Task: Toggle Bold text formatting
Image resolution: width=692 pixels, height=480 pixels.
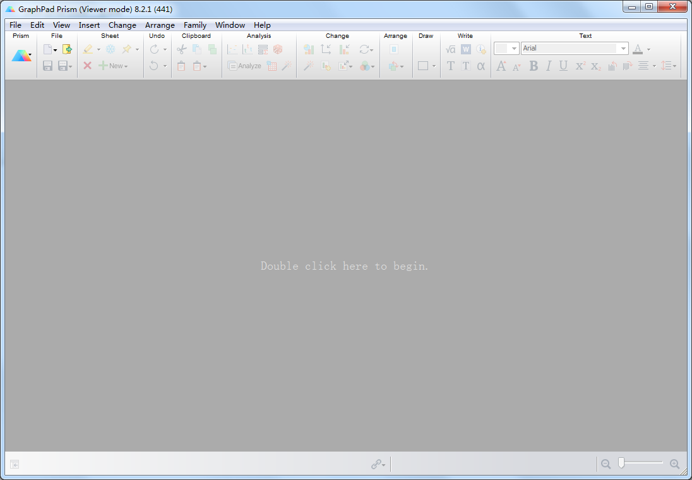Action: pos(534,66)
